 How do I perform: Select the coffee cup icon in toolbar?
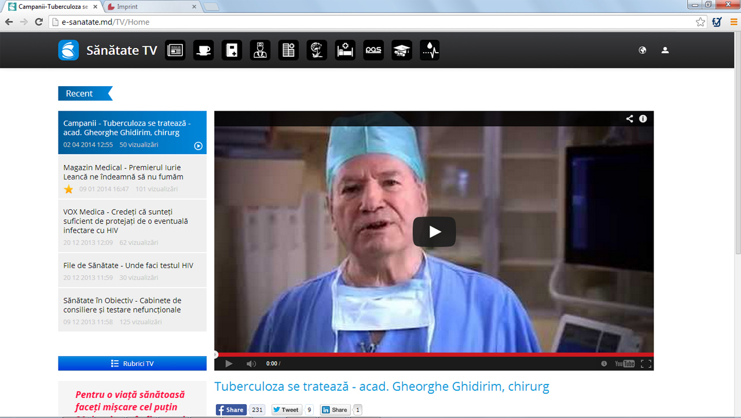pyautogui.click(x=203, y=50)
